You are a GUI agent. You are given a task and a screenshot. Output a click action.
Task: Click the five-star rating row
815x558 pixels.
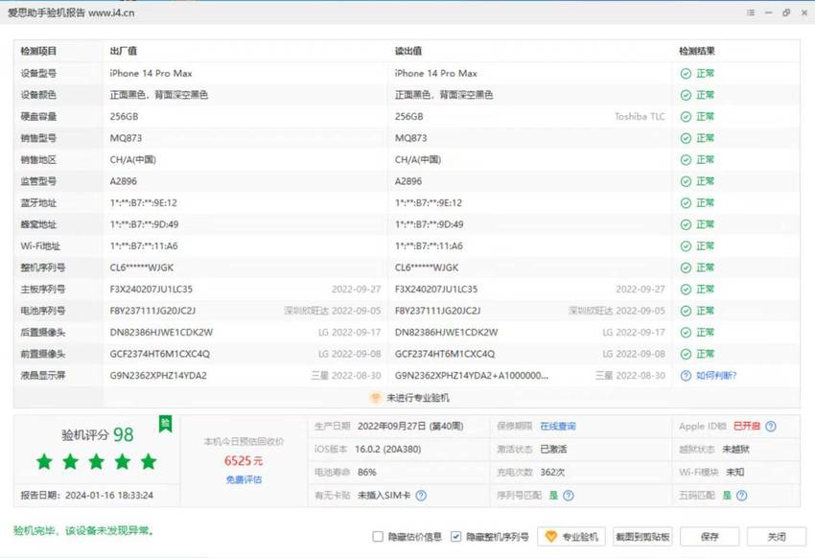(97, 461)
